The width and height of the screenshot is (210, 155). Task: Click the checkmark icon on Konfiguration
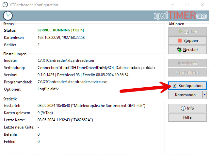[x=175, y=86]
